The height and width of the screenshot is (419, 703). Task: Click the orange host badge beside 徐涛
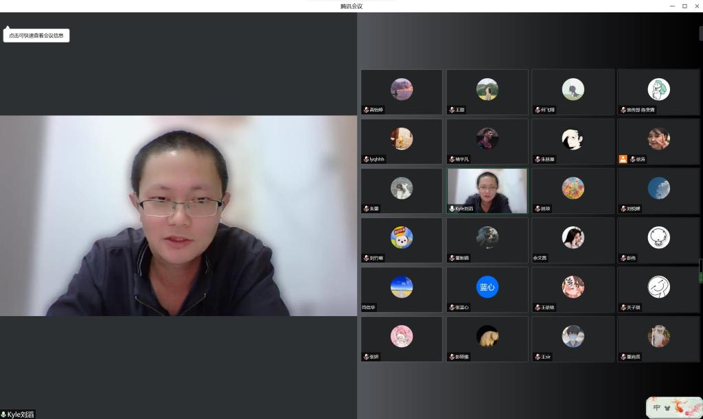tap(623, 159)
